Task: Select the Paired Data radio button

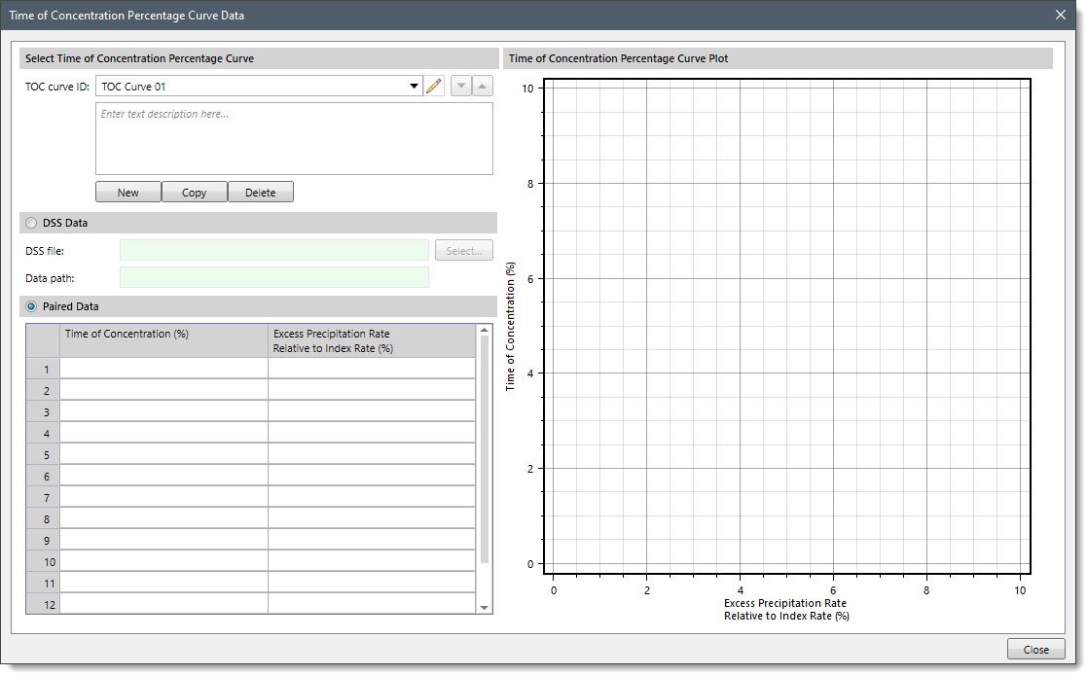Action: pyautogui.click(x=31, y=306)
